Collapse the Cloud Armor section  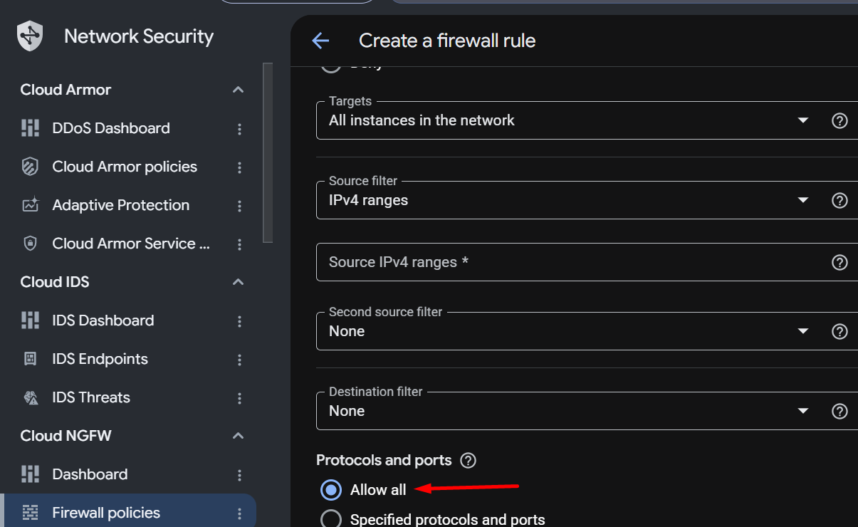click(239, 90)
